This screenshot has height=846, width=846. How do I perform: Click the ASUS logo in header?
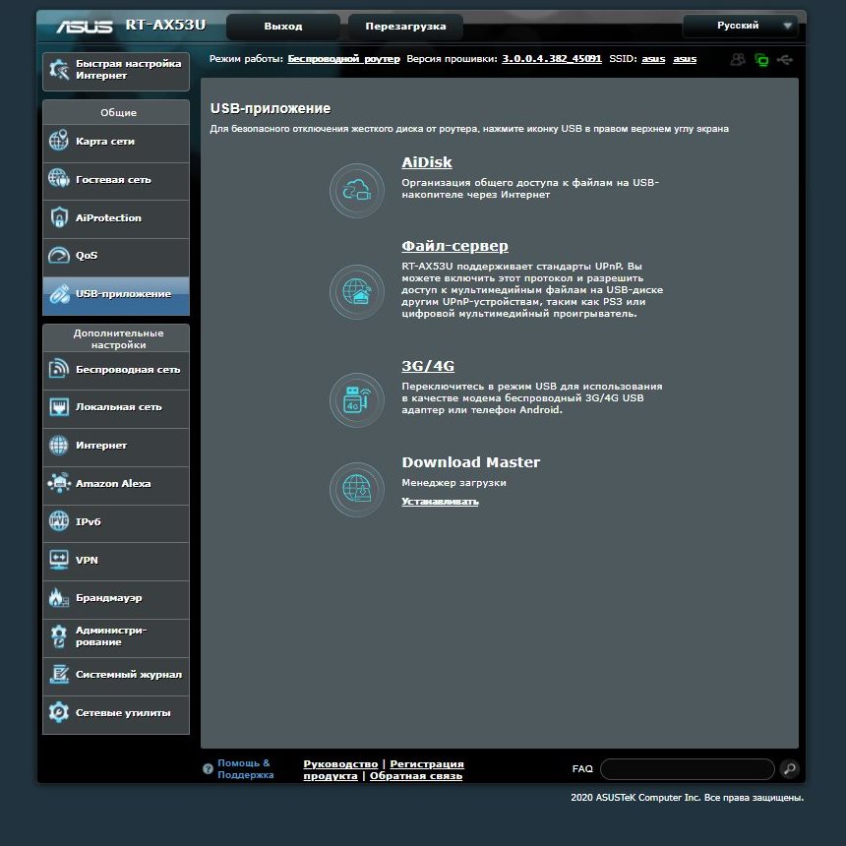tap(85, 27)
